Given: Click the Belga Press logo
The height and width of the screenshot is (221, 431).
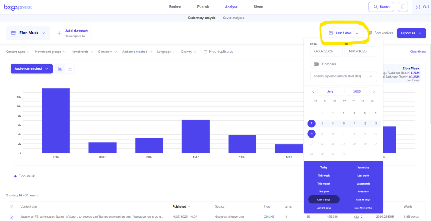Looking at the screenshot, I should tap(17, 7).
